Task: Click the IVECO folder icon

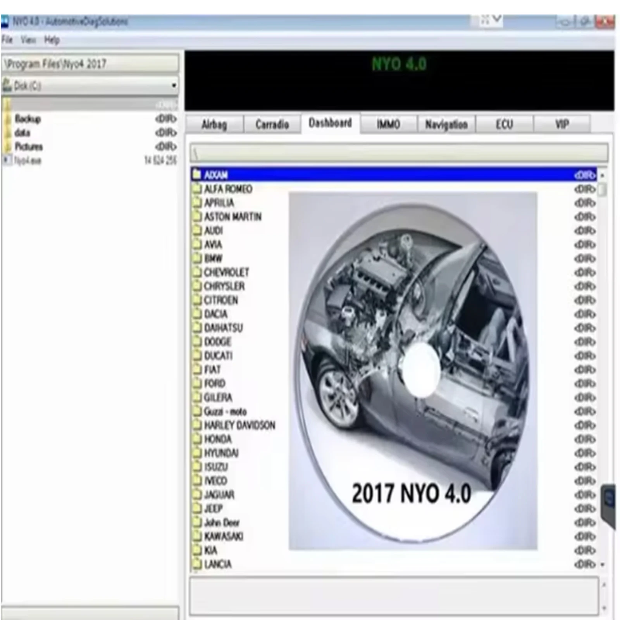Action: [x=197, y=481]
